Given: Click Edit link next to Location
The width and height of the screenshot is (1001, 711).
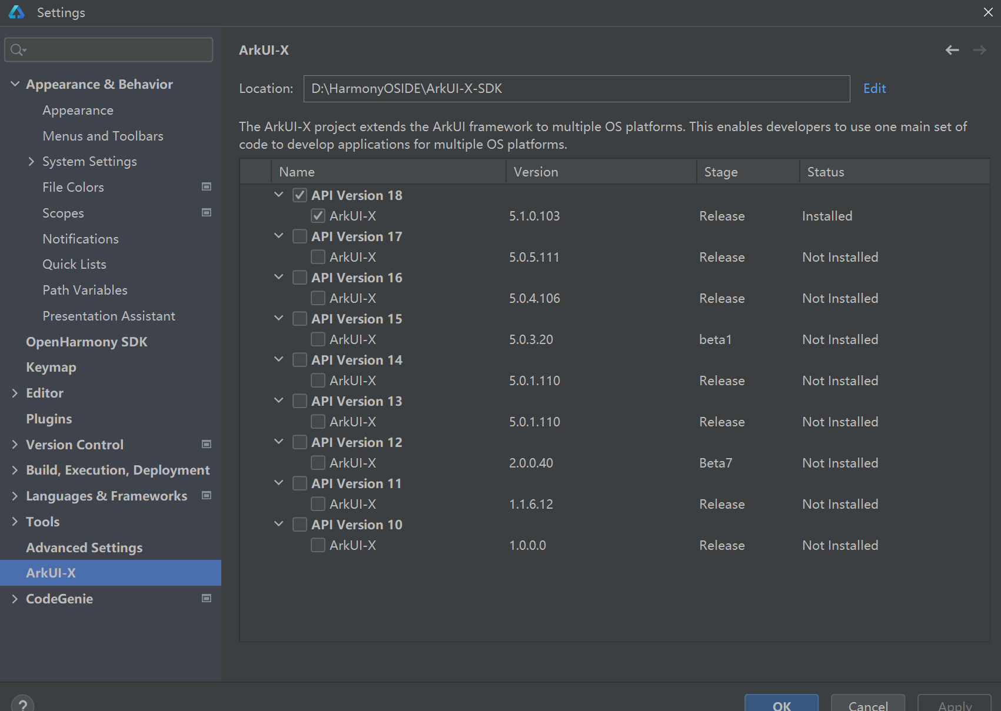Looking at the screenshot, I should pos(874,88).
